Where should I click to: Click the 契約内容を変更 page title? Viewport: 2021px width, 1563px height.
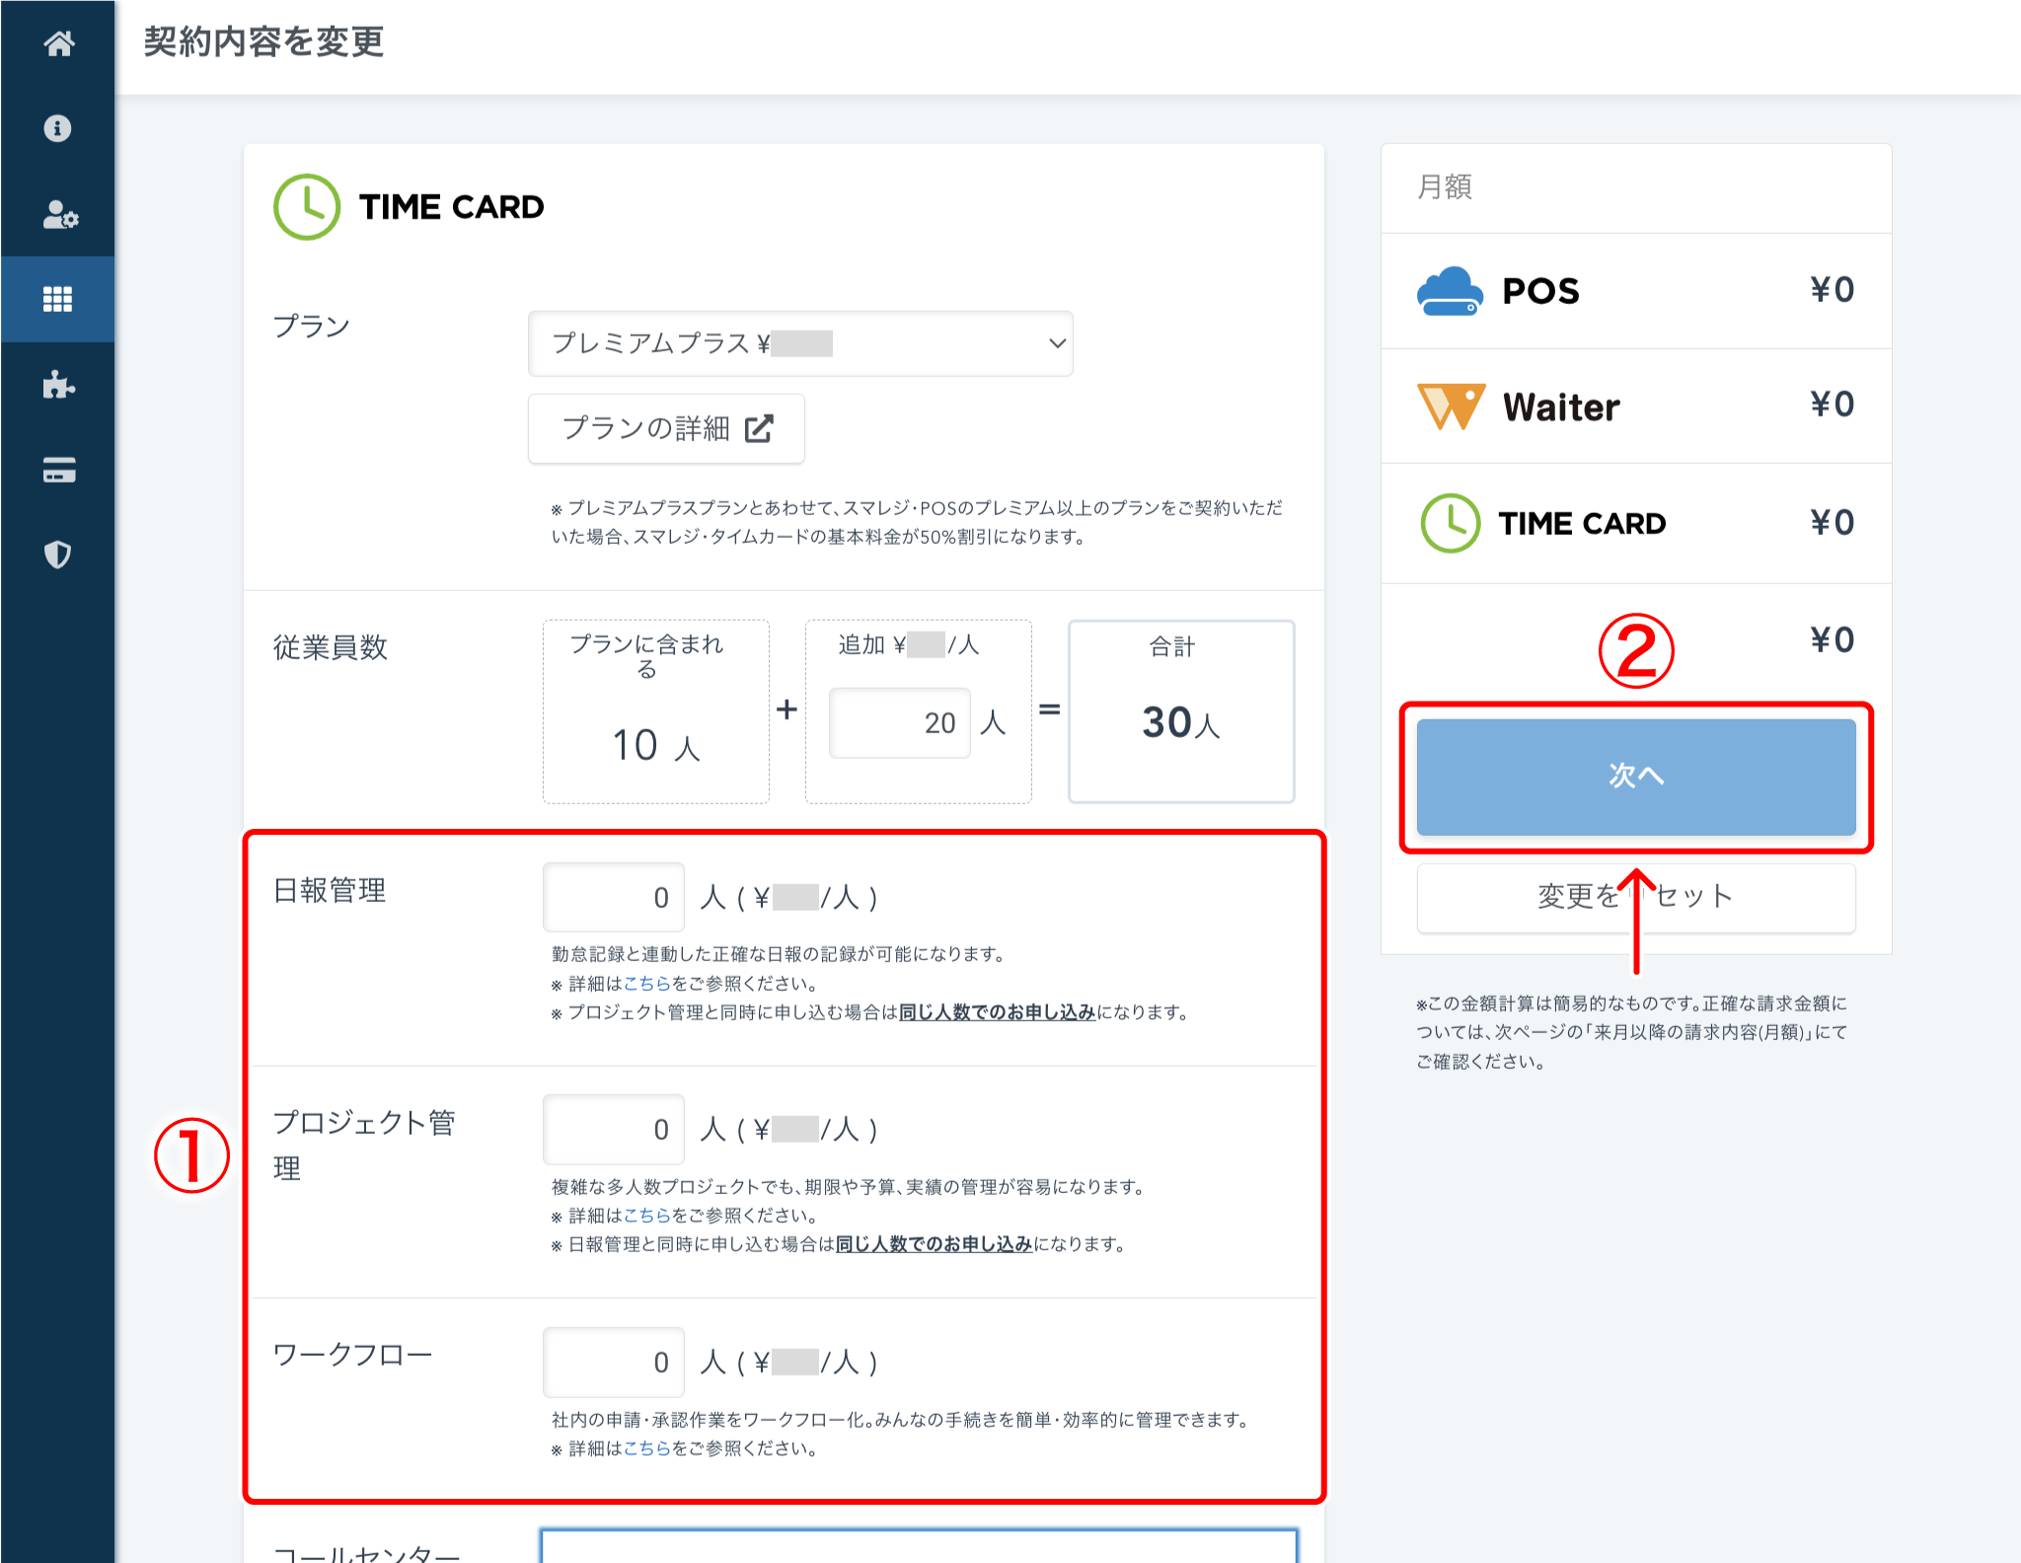click(x=263, y=42)
